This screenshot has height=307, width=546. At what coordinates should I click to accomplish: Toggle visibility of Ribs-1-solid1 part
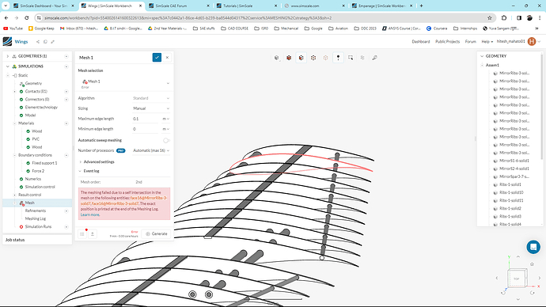(x=495, y=184)
